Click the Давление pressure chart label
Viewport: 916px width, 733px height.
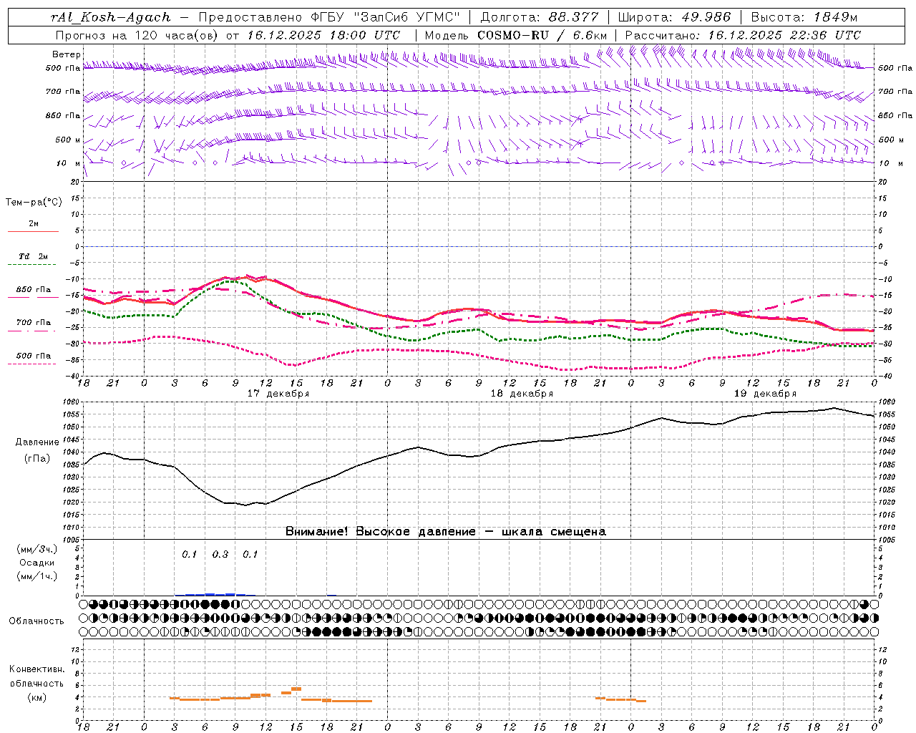tap(37, 442)
